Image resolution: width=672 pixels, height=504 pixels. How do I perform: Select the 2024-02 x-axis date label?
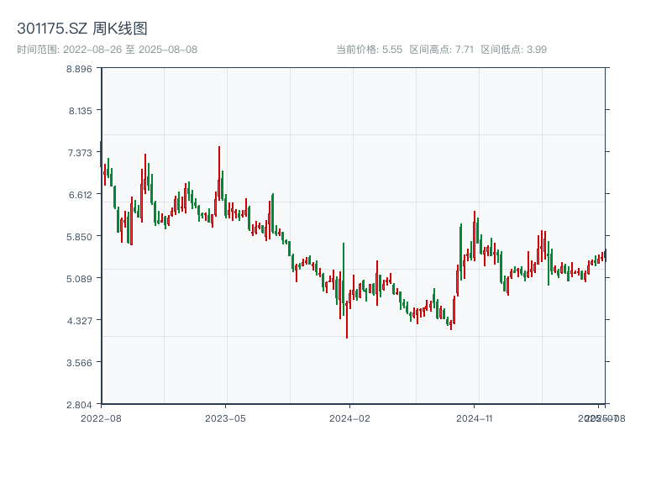tap(350, 417)
